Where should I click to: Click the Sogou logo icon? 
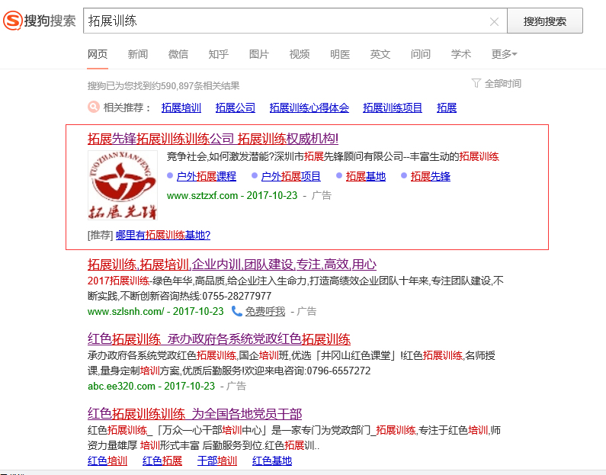(13, 21)
